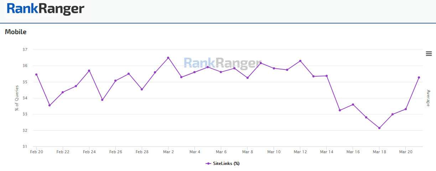This screenshot has width=436, height=171.
Task: Click the 'Mar 18' x-axis label
Action: (379, 152)
